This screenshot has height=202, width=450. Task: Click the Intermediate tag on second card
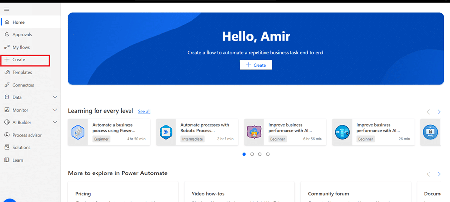click(193, 139)
